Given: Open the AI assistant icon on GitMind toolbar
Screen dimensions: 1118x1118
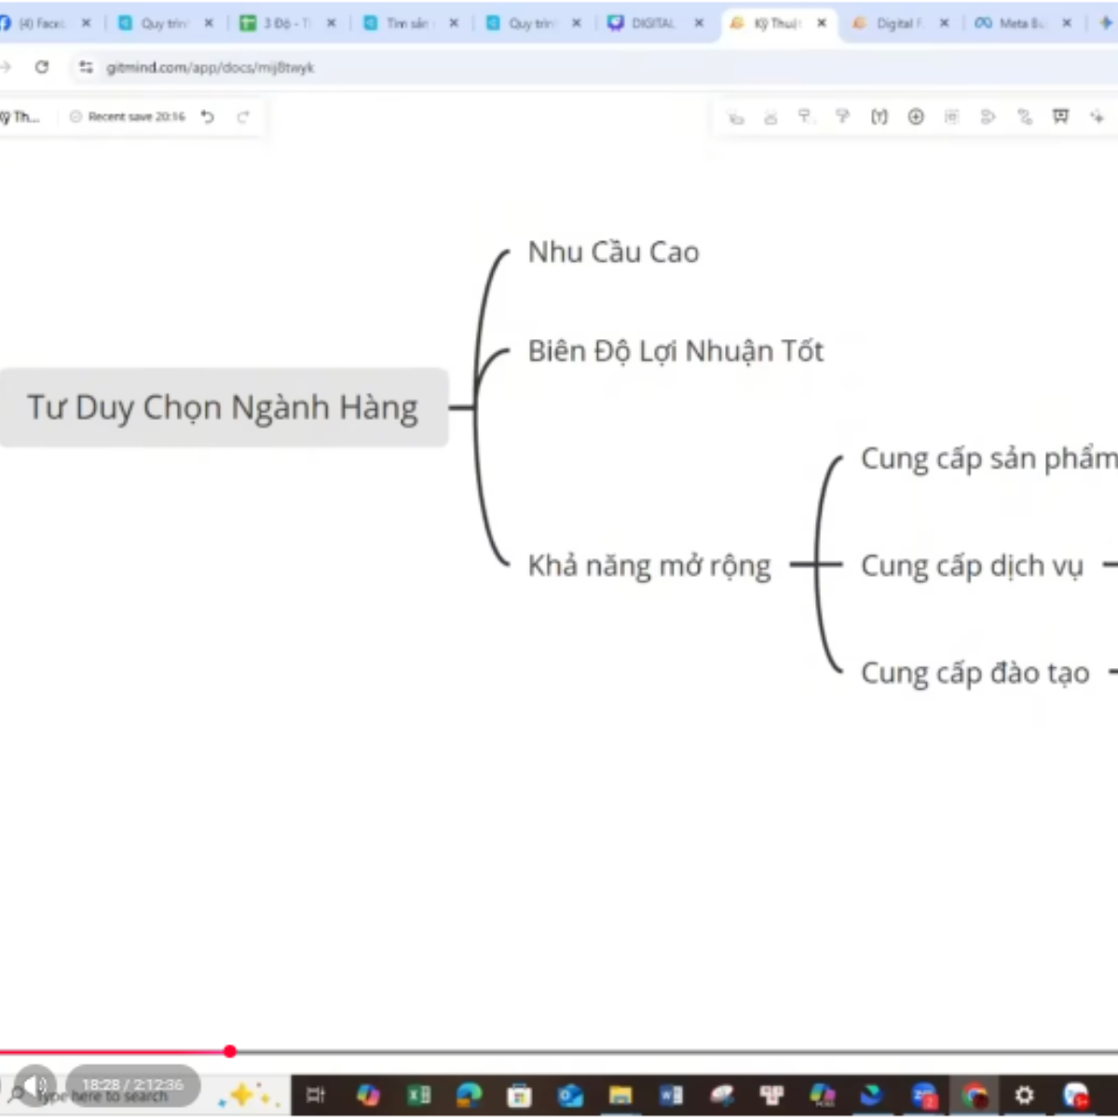Looking at the screenshot, I should coord(1097,116).
